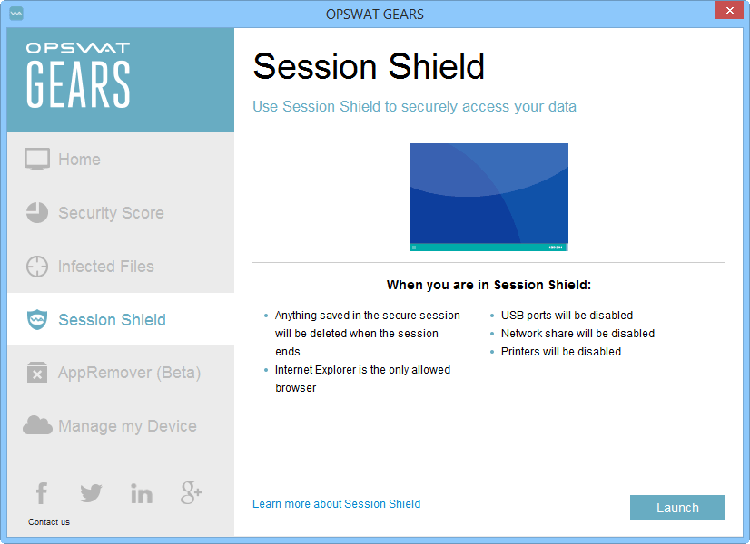Click the AppRemover box icon
This screenshot has height=544, width=750.
click(x=37, y=373)
